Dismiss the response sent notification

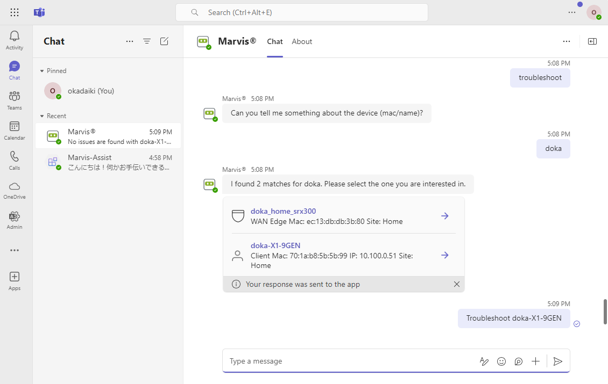pyautogui.click(x=457, y=284)
